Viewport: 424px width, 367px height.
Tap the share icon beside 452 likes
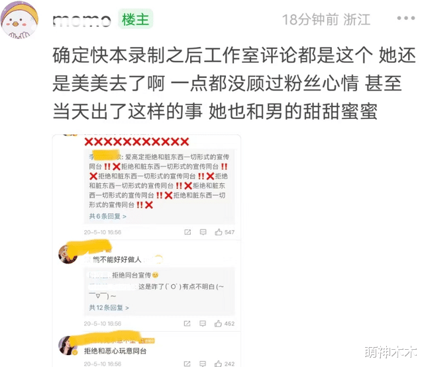click(187, 323)
